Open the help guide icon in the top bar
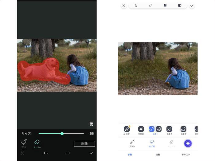The width and height of the screenshot is (215, 161). coord(165,6)
